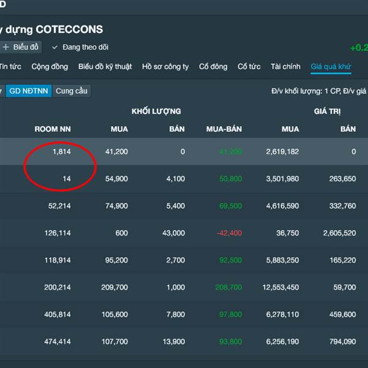Open the Cộng đồng tab

(x=50, y=67)
